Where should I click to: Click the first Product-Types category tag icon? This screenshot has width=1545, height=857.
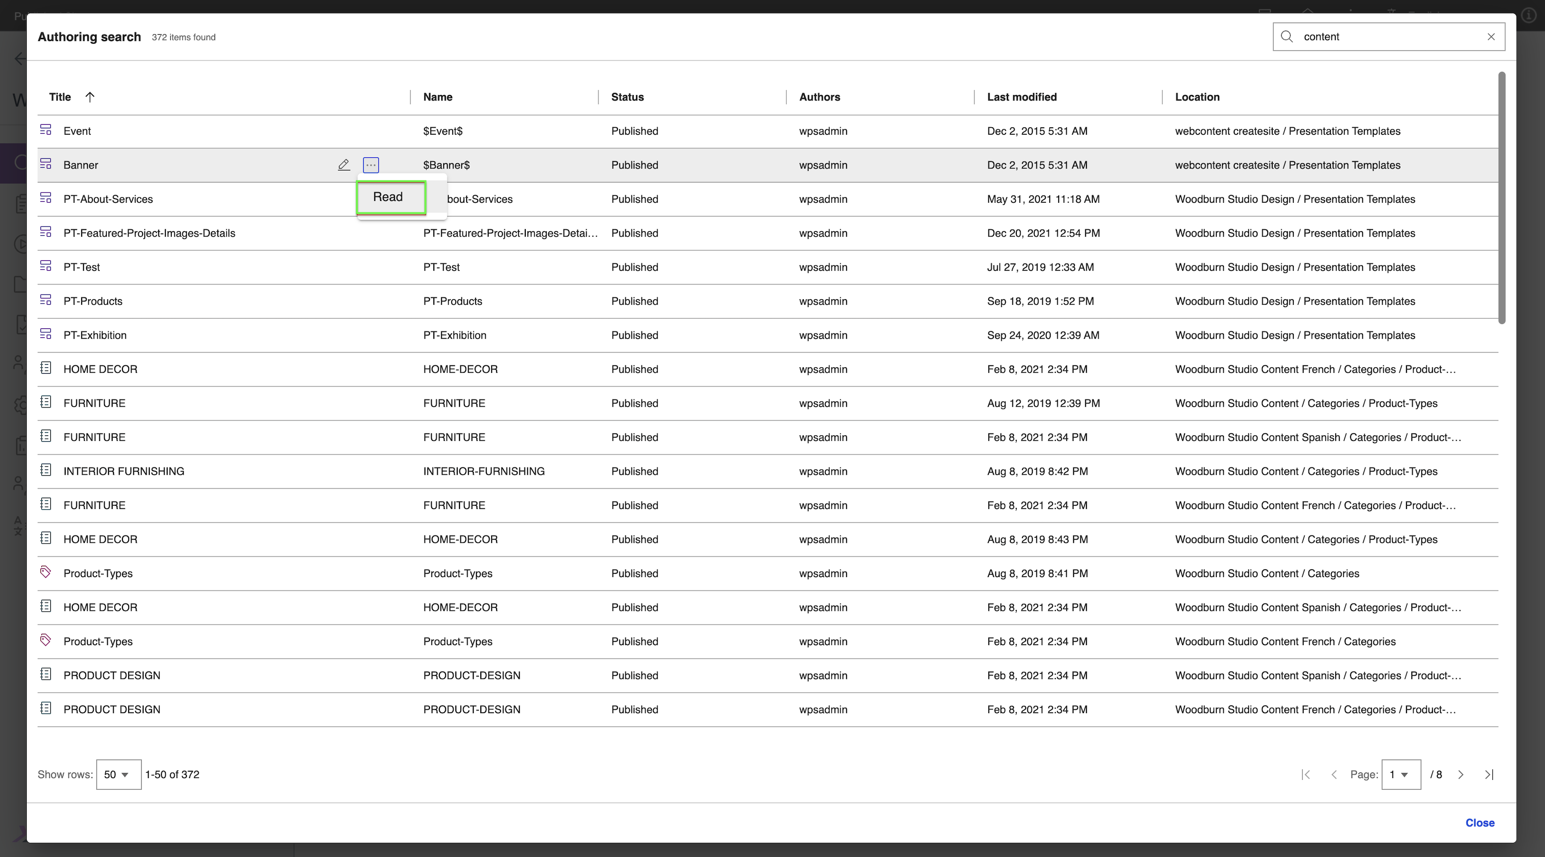pyautogui.click(x=46, y=572)
